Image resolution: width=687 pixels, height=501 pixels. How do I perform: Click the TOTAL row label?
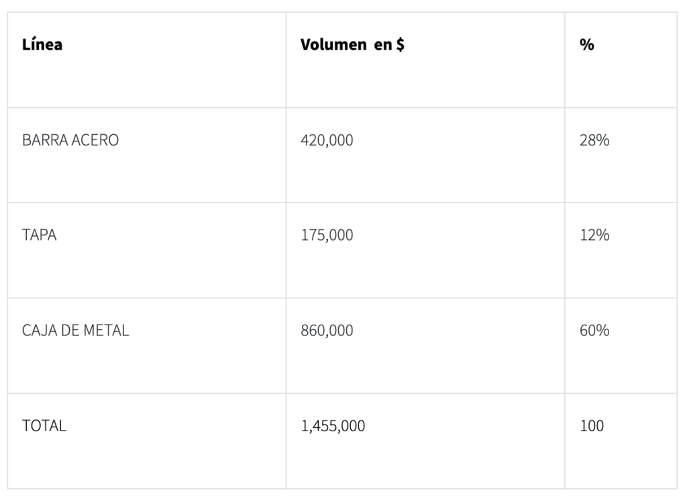[44, 426]
